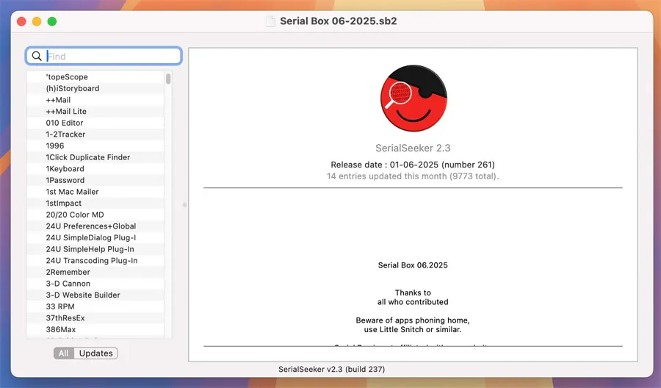The width and height of the screenshot is (661, 388).
Task: Select (h)iStoryboard list entry
Action: point(73,88)
